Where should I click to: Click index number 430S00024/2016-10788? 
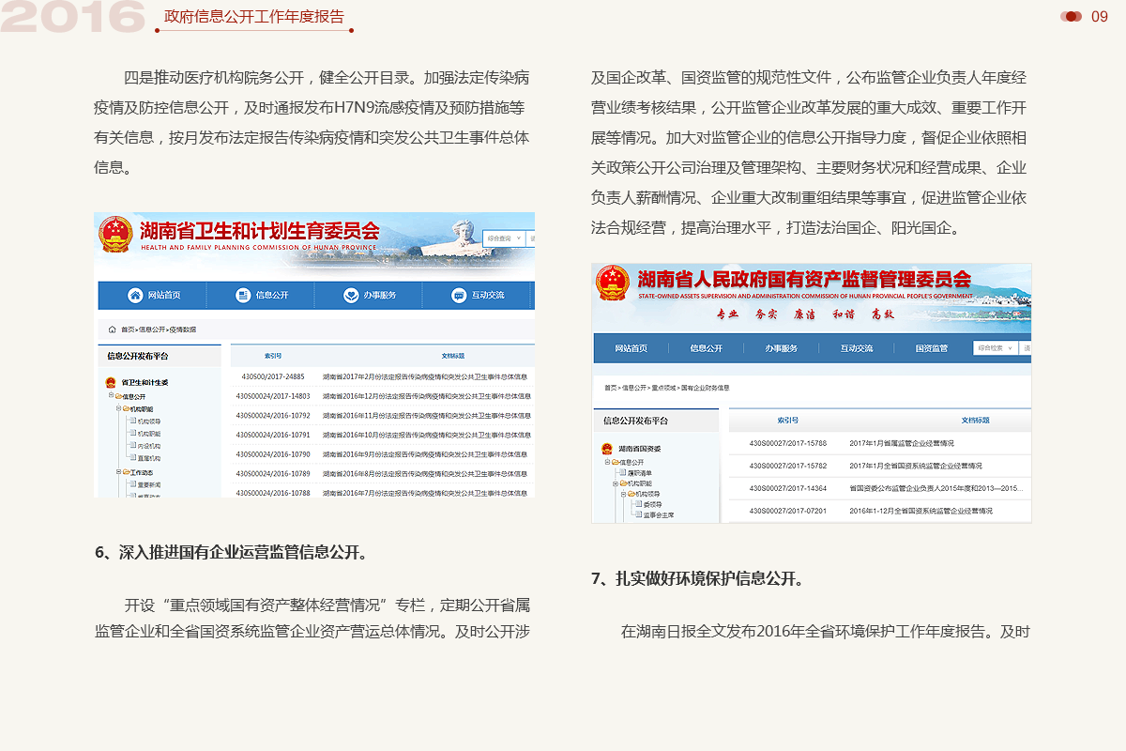(273, 493)
